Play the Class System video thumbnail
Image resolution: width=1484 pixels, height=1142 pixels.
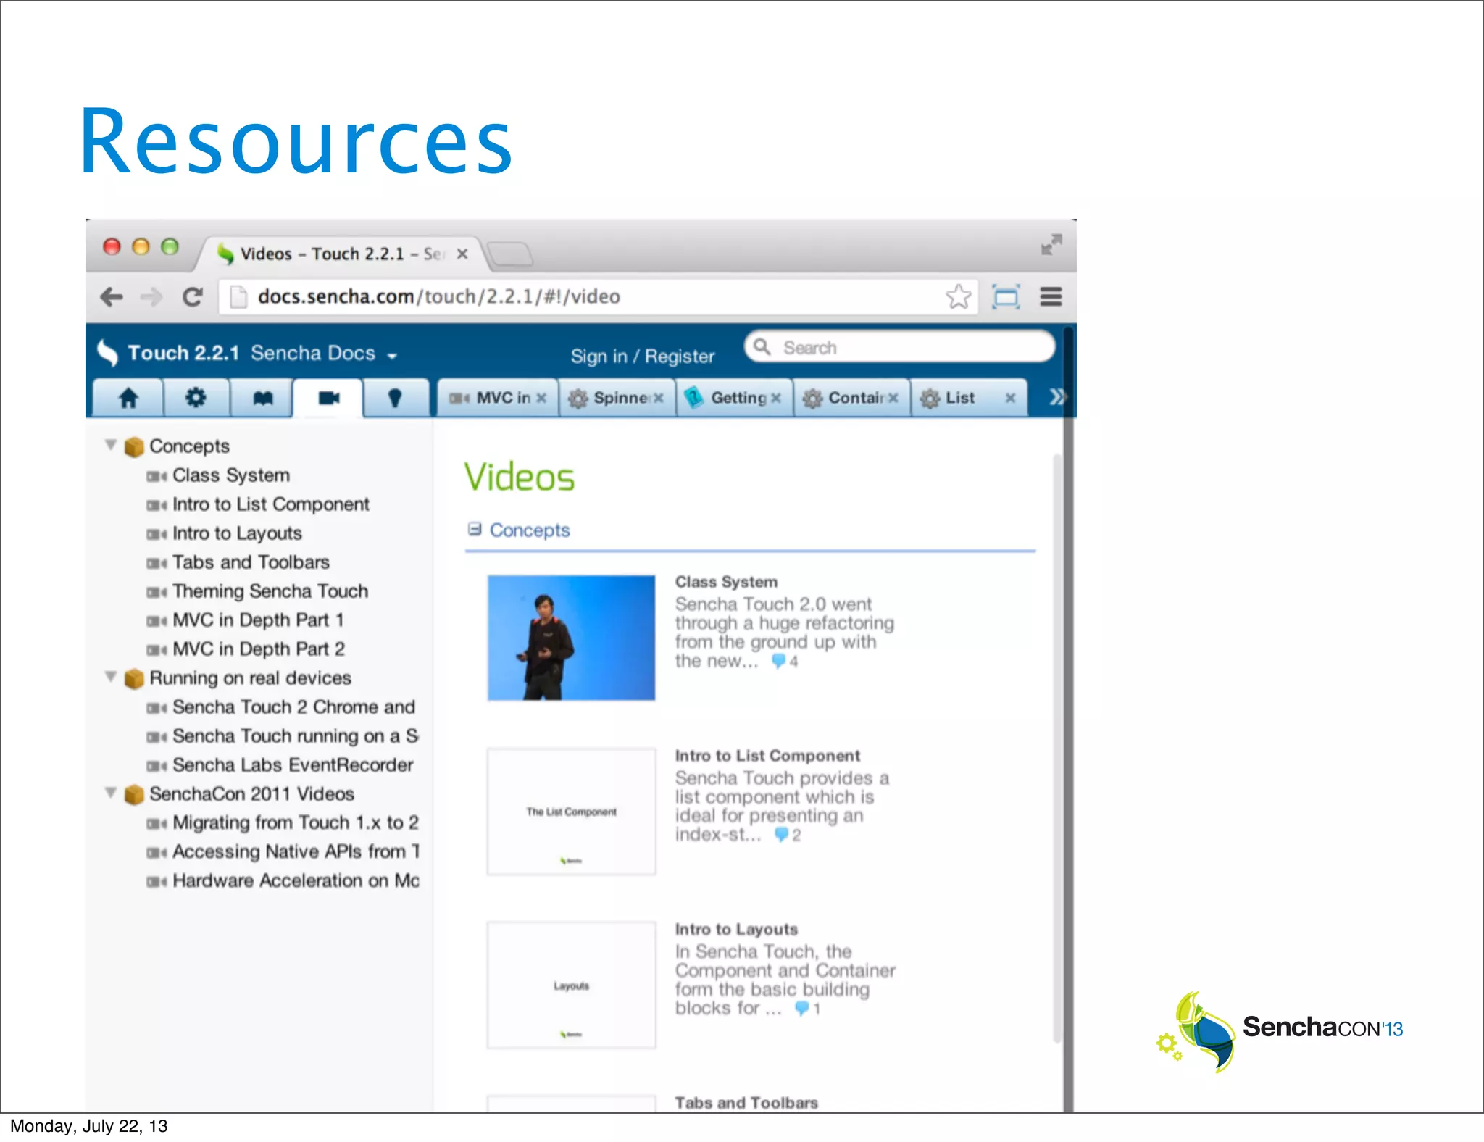coord(571,638)
